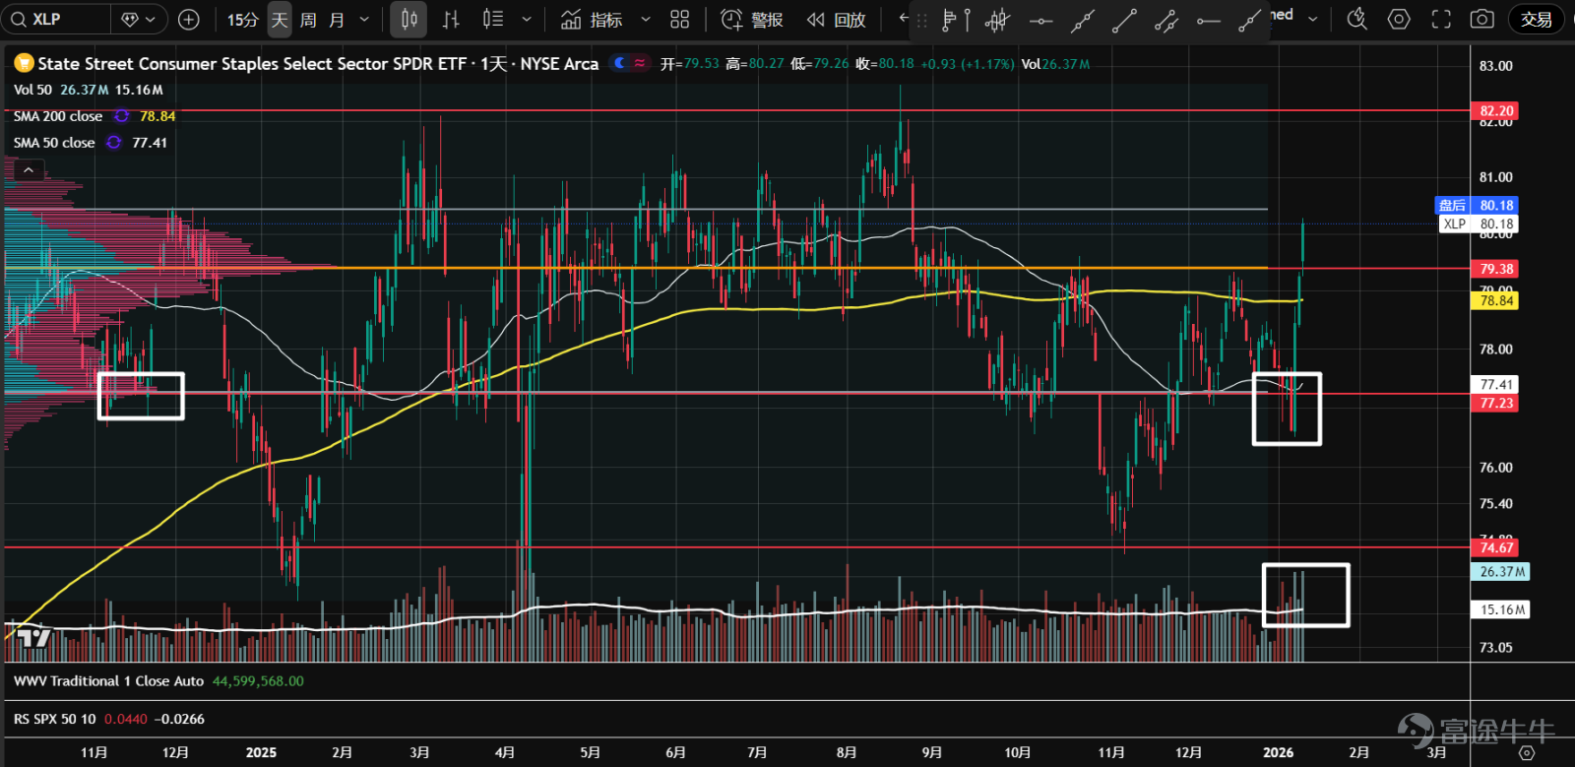Click the 2025 label on time axis

coord(261,752)
